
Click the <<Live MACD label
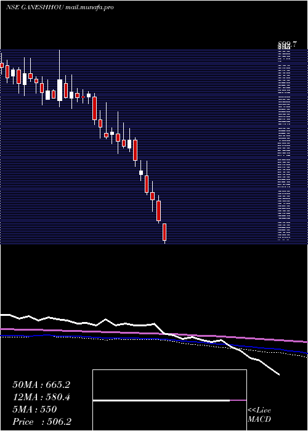[x=259, y=415]
